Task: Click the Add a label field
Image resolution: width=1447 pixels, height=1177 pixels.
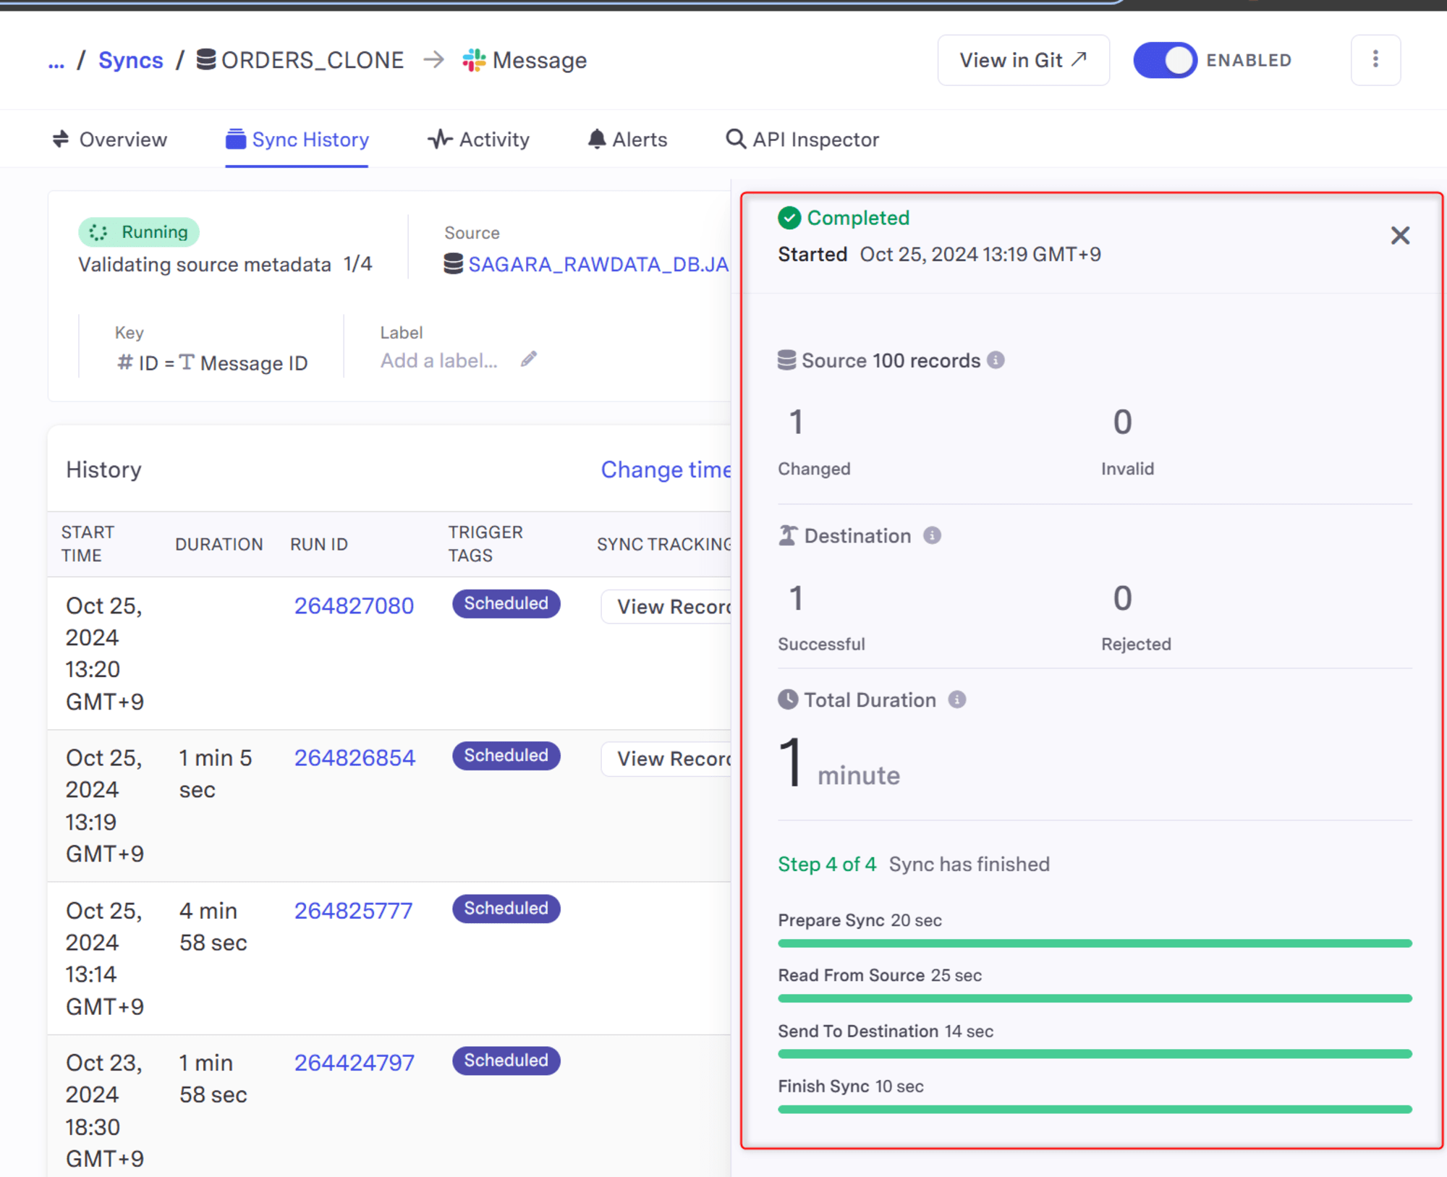Action: click(x=439, y=360)
